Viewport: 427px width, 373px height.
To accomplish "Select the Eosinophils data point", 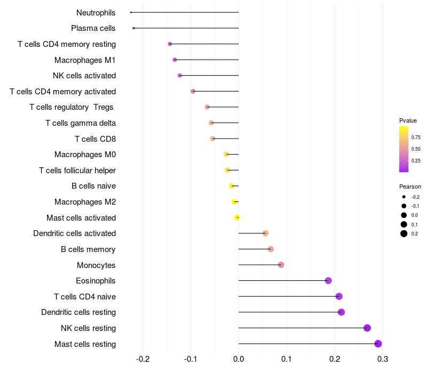I will (328, 281).
